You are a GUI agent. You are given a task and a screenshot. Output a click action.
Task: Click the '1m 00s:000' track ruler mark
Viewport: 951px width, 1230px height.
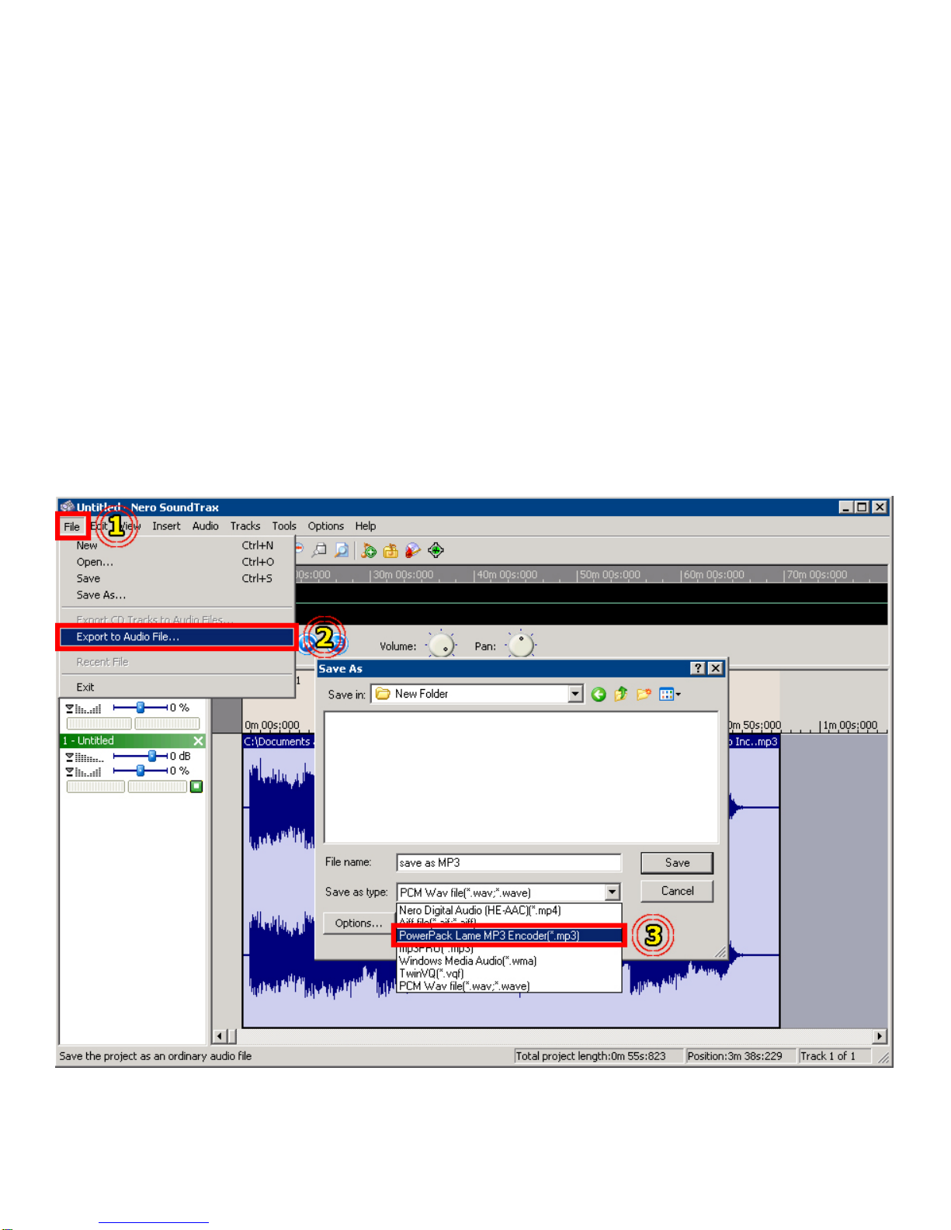[x=849, y=726]
